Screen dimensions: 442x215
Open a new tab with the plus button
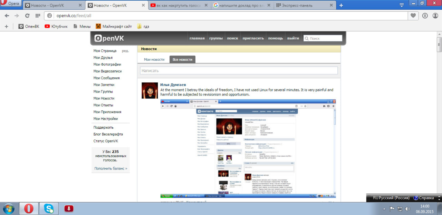pyautogui.click(x=341, y=5)
